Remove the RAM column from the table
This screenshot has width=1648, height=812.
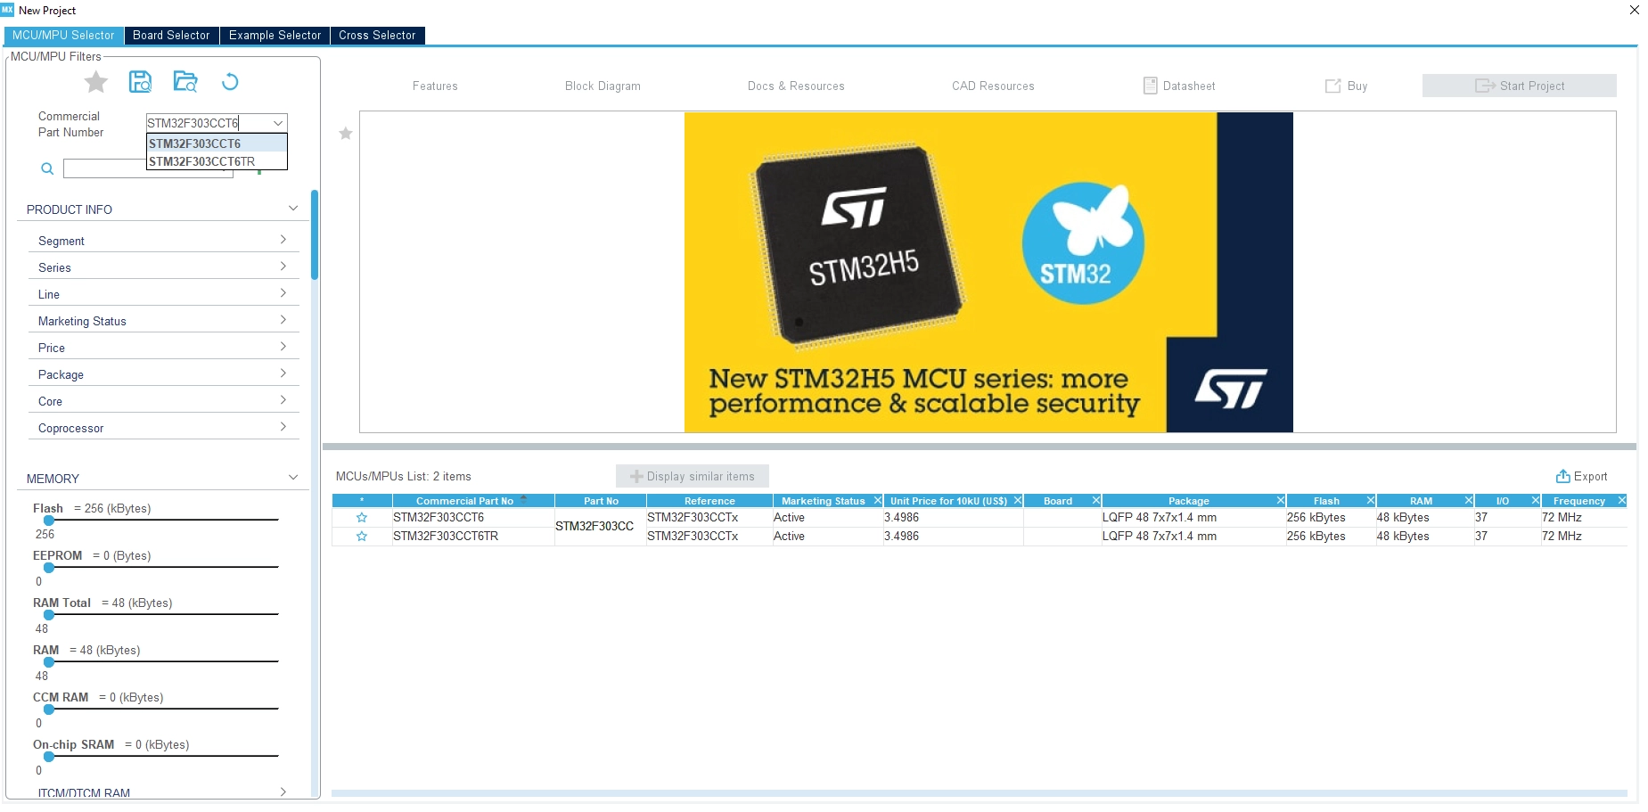[1469, 501]
